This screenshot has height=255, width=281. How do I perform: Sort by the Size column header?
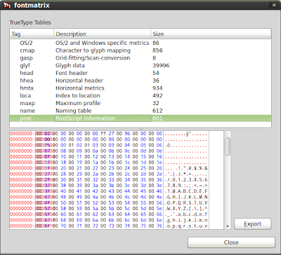click(x=211, y=34)
